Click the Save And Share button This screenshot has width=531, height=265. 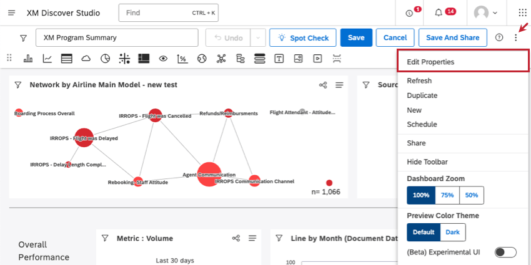[453, 37]
